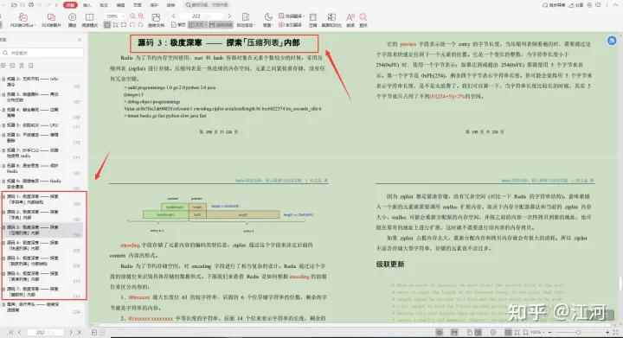The height and width of the screenshot is (338, 623).
Task: Open the 查找 search tool
Action: 363,20
